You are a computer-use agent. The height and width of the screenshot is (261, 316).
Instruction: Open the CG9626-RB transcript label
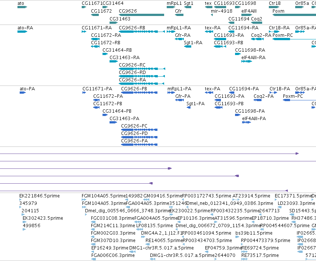click(x=132, y=28)
